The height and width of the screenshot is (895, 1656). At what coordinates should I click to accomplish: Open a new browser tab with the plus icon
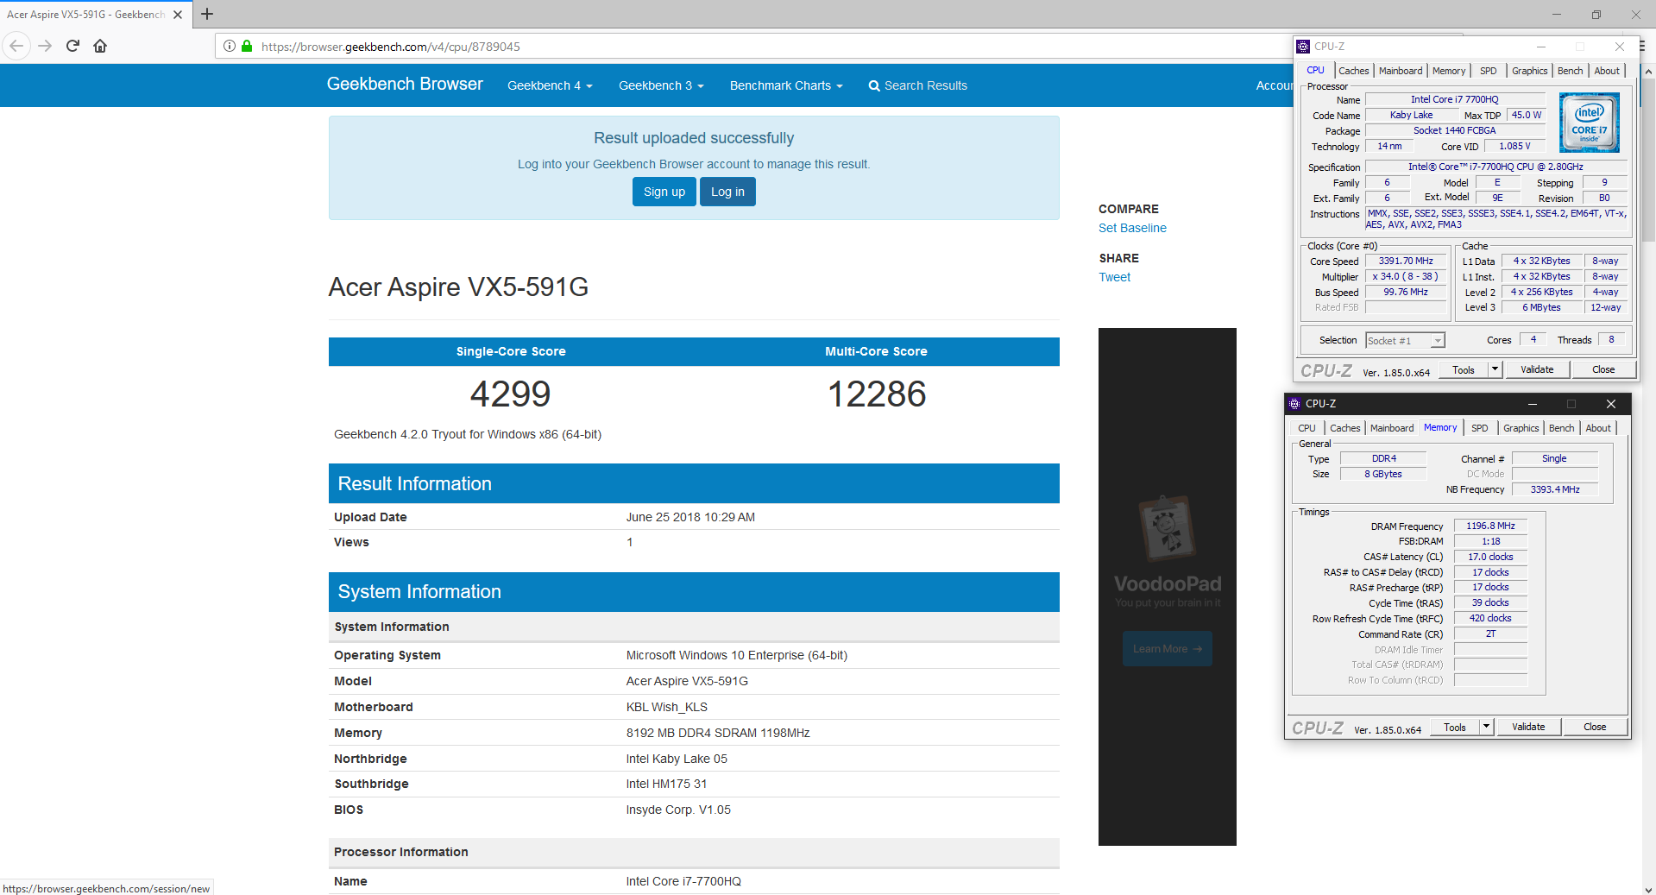[x=207, y=14]
